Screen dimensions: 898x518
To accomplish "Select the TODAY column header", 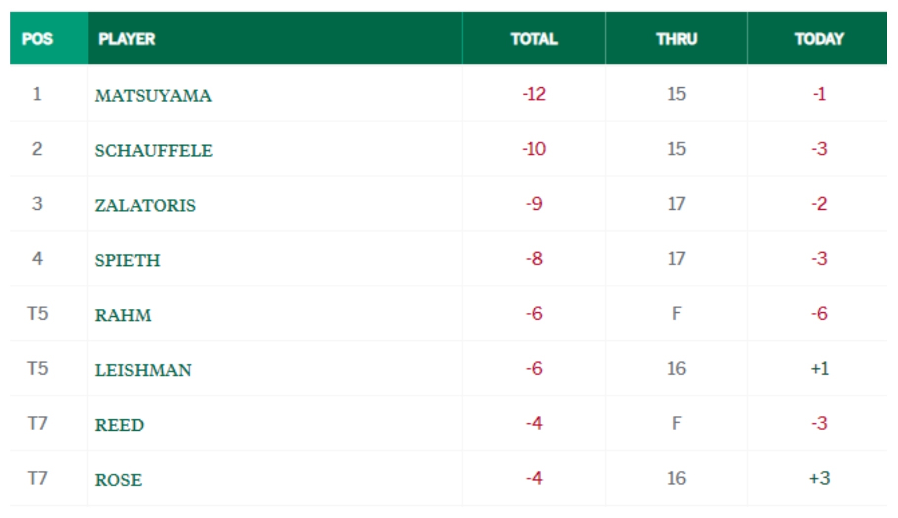I will 819,39.
